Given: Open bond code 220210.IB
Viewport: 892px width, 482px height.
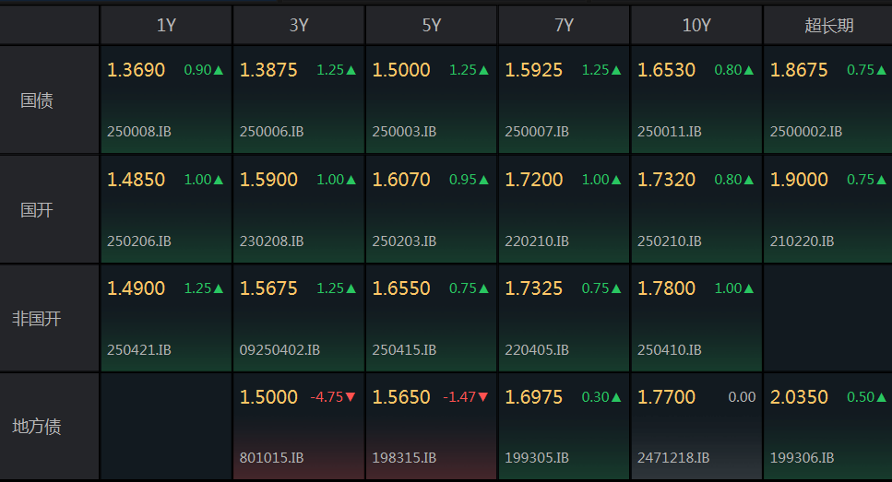Looking at the screenshot, I should tap(537, 241).
